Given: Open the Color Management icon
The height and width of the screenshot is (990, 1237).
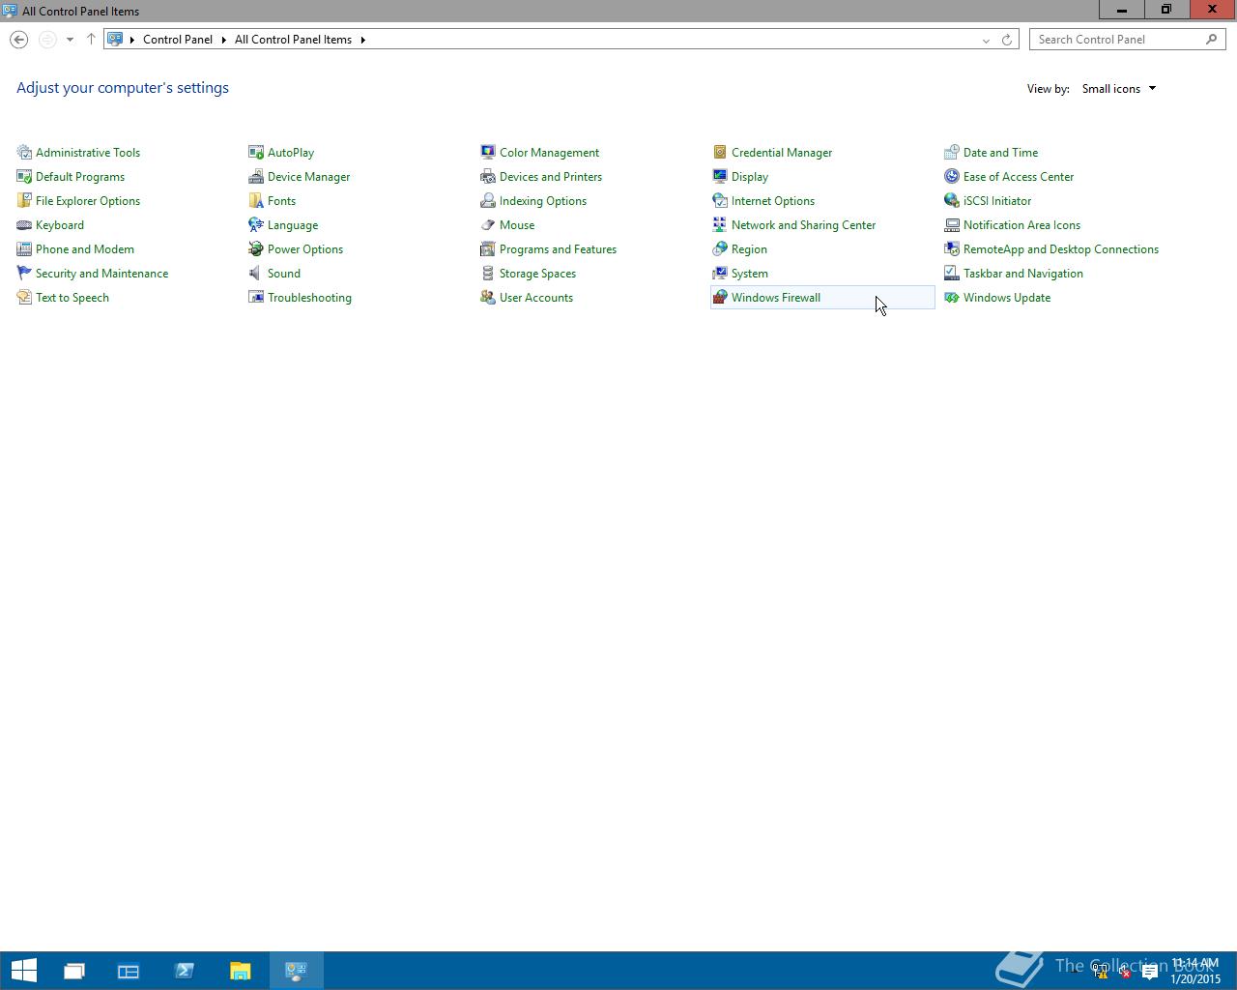Looking at the screenshot, I should tap(488, 153).
